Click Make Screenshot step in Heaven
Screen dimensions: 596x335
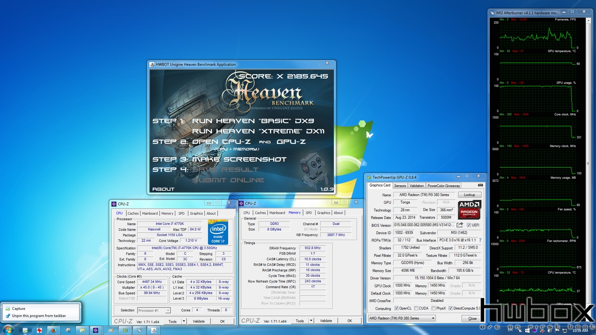[x=239, y=159]
